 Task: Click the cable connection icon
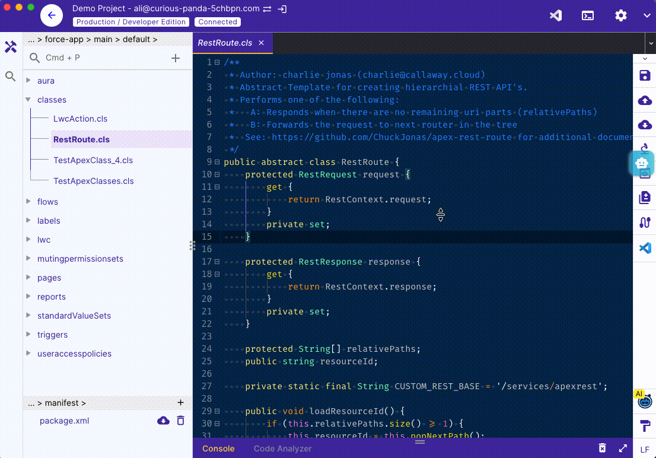tap(645, 222)
